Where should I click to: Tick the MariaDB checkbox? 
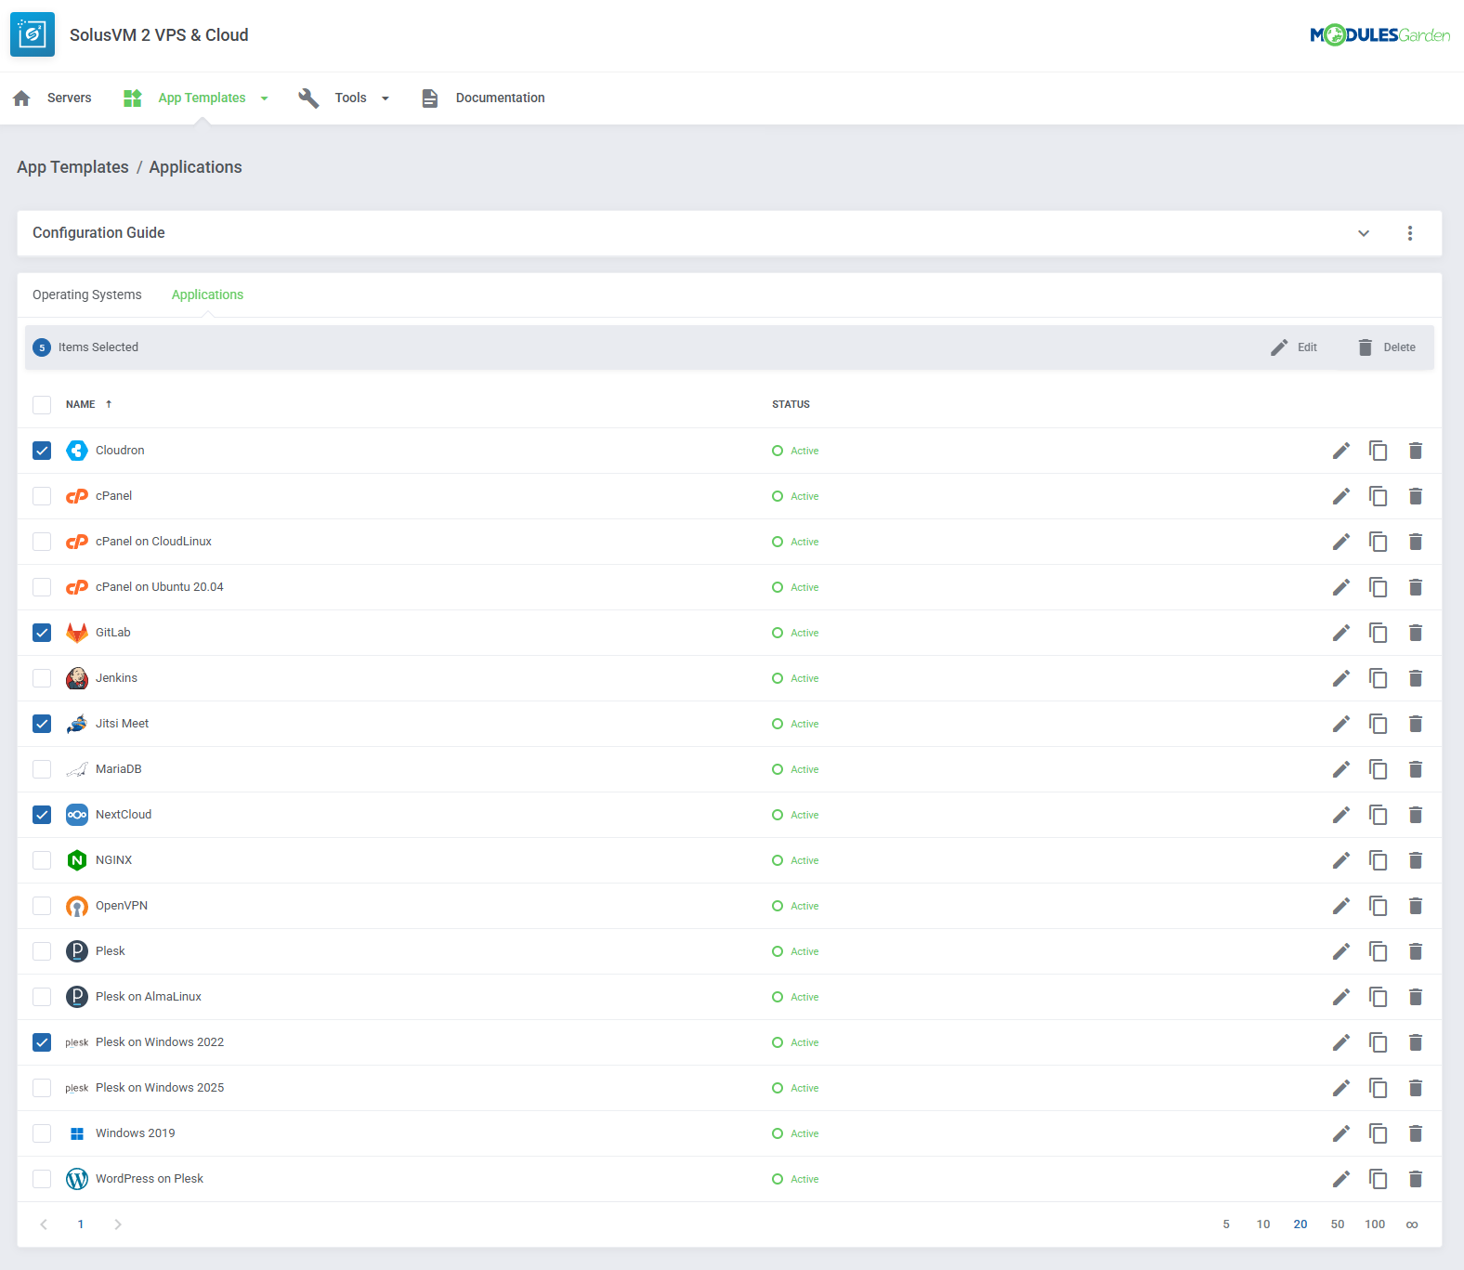coord(42,769)
